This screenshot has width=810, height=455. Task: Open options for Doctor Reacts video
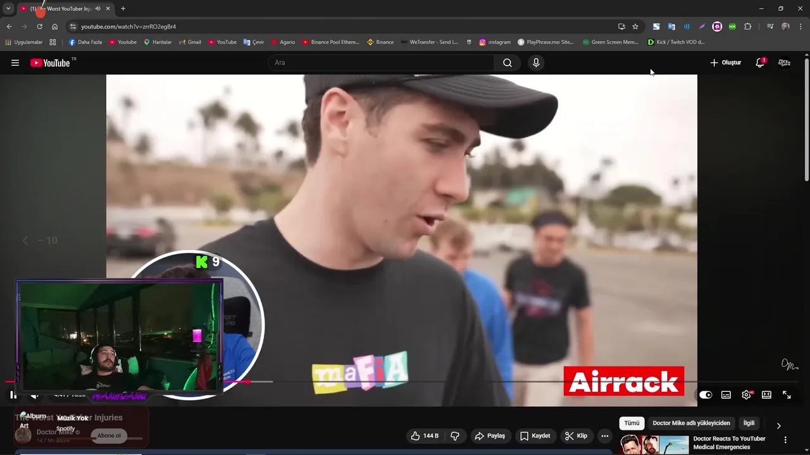pos(785,440)
